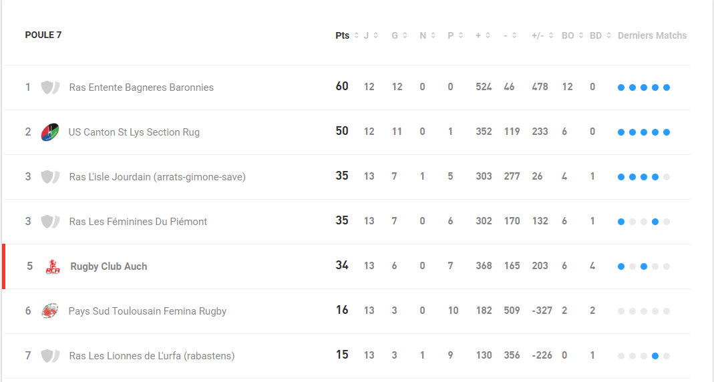
Task: Sort standings by Pts column arrows
Action: 357,35
